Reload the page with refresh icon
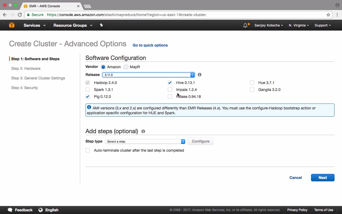The image size is (342, 214). pyautogui.click(x=20, y=15)
